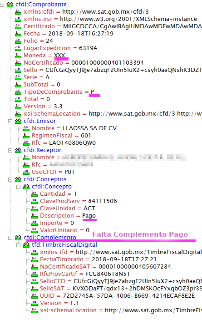Select the Descripcion = Pago attribute
Image resolution: width=202 pixels, height=320 pixels.
point(68,216)
